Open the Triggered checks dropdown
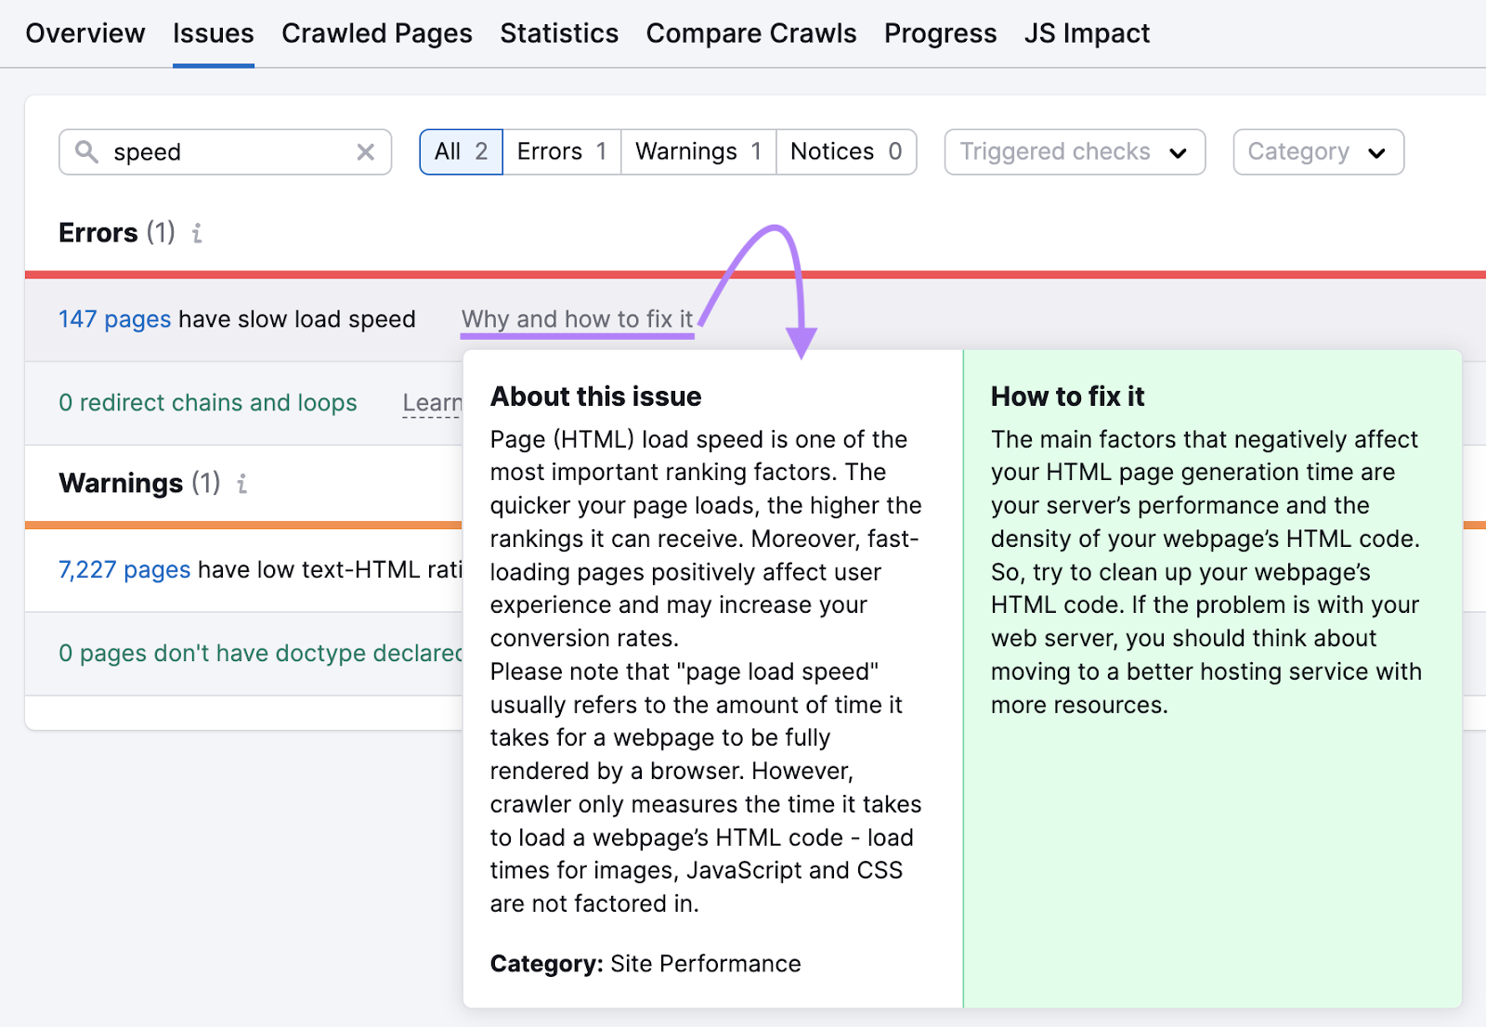This screenshot has width=1486, height=1027. tap(1074, 151)
